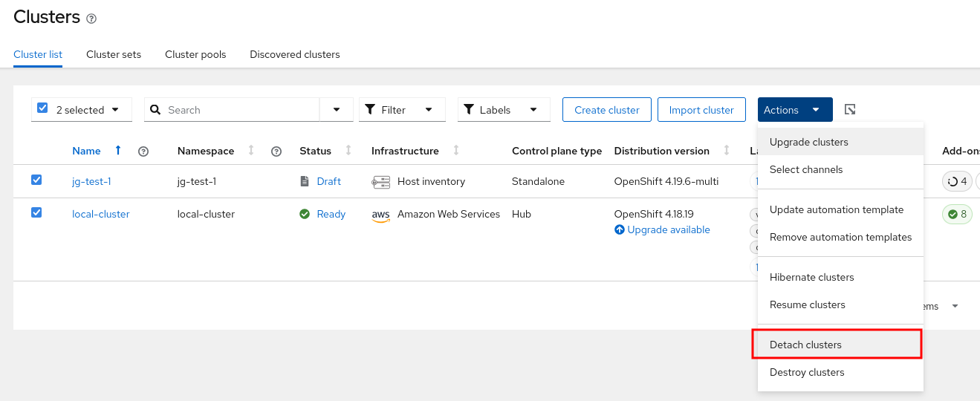Viewport: 980px width, 401px height.
Task: Open the Labels dropdown
Action: coord(504,110)
